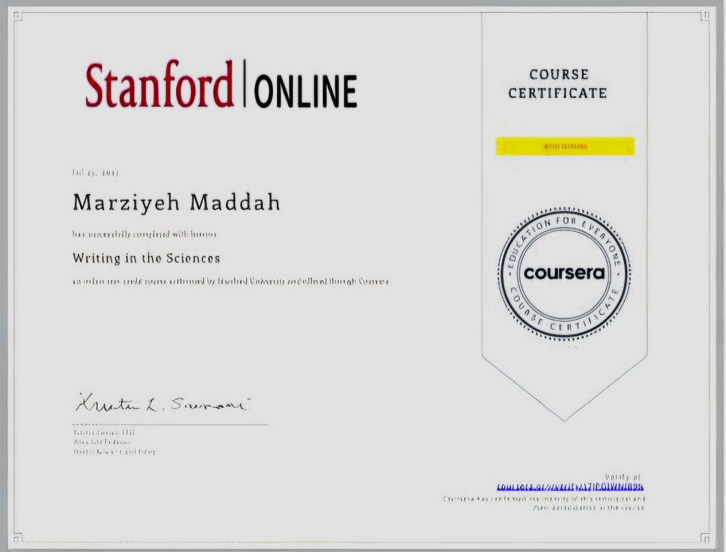
Task: Click the "COURSE CERTIFICATE" heading
Action: coord(558,84)
